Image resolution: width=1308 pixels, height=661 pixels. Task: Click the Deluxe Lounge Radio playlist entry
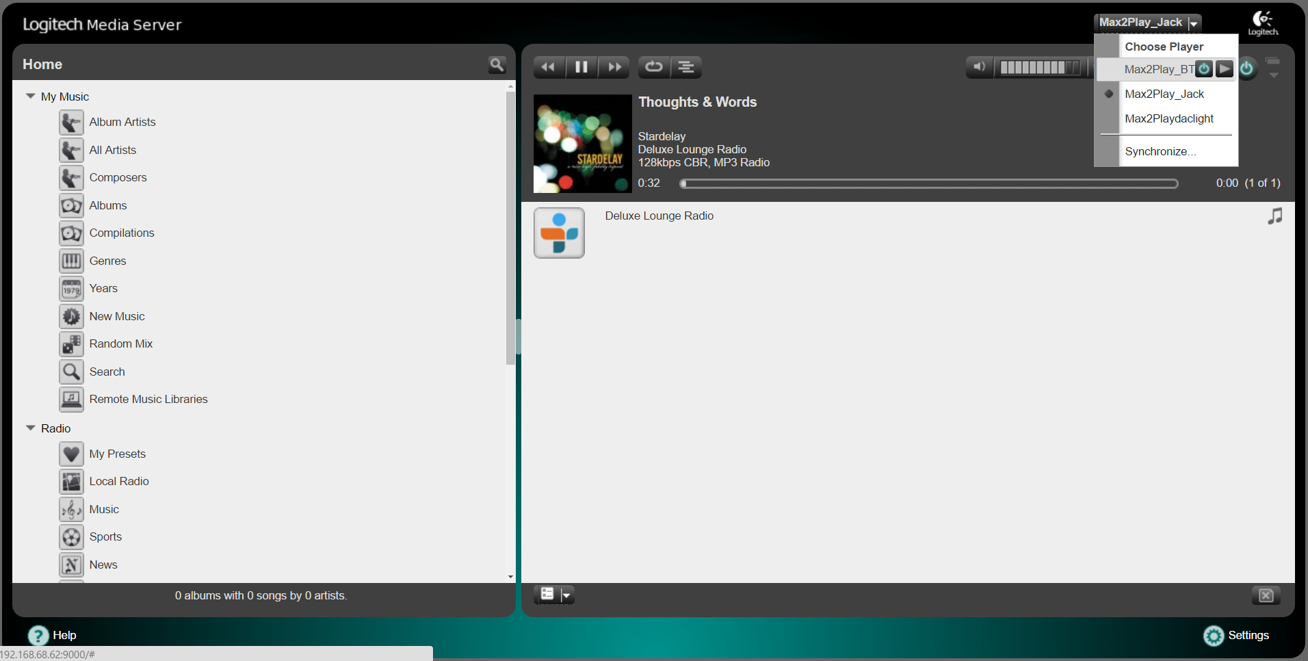pos(659,216)
